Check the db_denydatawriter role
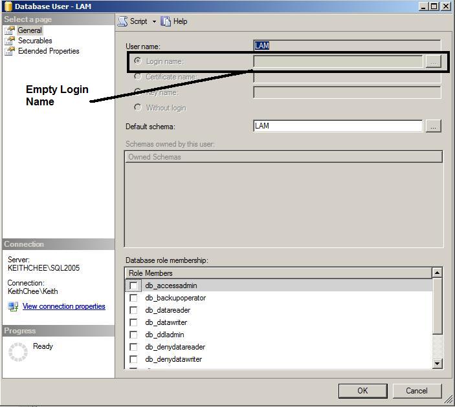The image size is (455, 407). (133, 359)
